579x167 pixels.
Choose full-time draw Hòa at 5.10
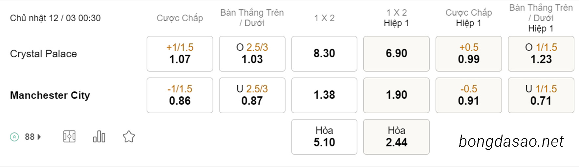click(324, 137)
